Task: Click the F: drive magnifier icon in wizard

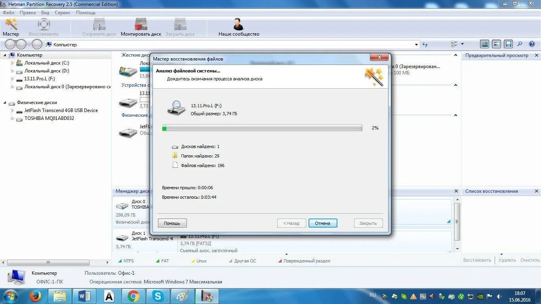Action: (176, 108)
